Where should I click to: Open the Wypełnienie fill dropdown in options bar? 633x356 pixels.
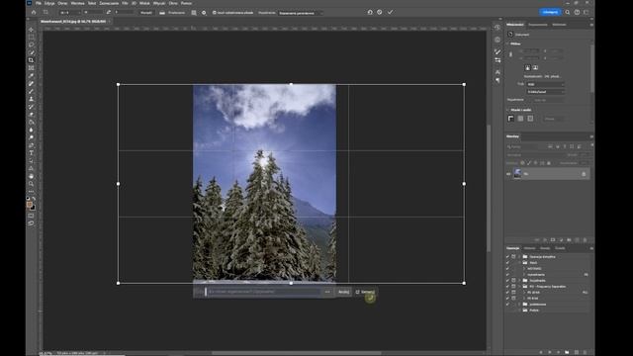click(301, 13)
